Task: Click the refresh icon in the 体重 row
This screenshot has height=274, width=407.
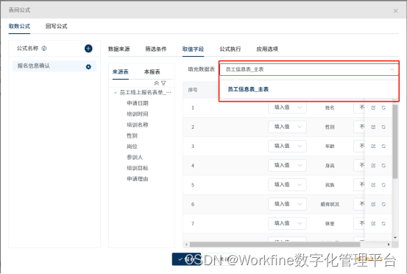Action: 383,223
